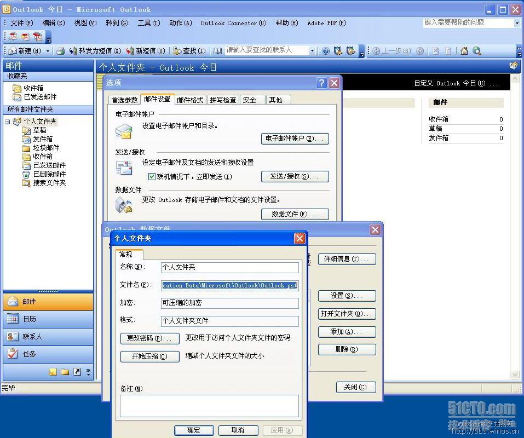This screenshot has height=438, width=524.
Task: Open the 日历 navigation button
Action: 48,319
